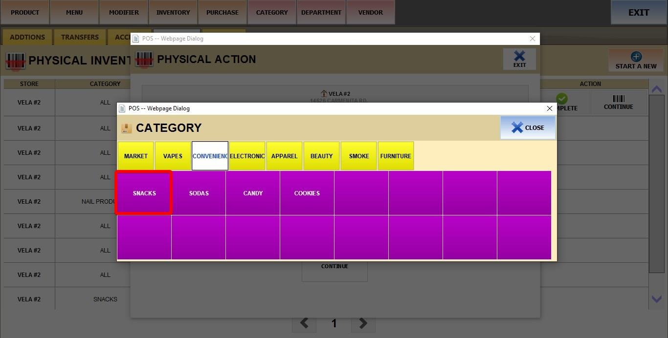Select the Snacks category tile
The width and height of the screenshot is (668, 338).
[144, 193]
